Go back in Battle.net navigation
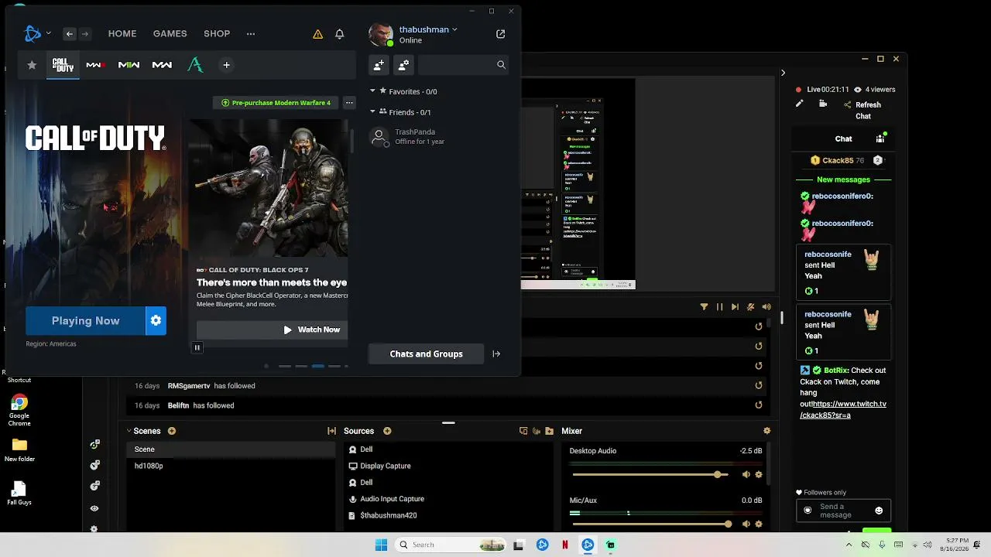Viewport: 991px width, 557px height. [70, 34]
